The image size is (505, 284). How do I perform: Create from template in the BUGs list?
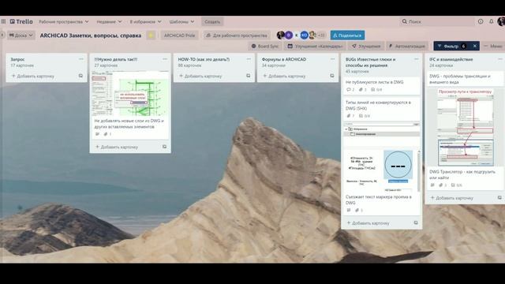click(416, 222)
